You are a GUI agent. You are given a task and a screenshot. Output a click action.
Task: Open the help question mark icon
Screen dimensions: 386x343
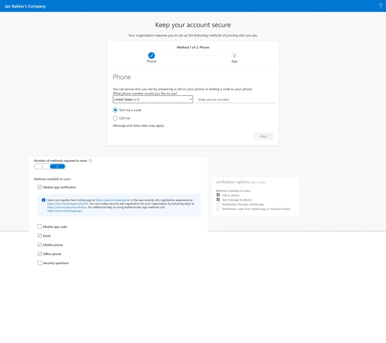point(380,6)
